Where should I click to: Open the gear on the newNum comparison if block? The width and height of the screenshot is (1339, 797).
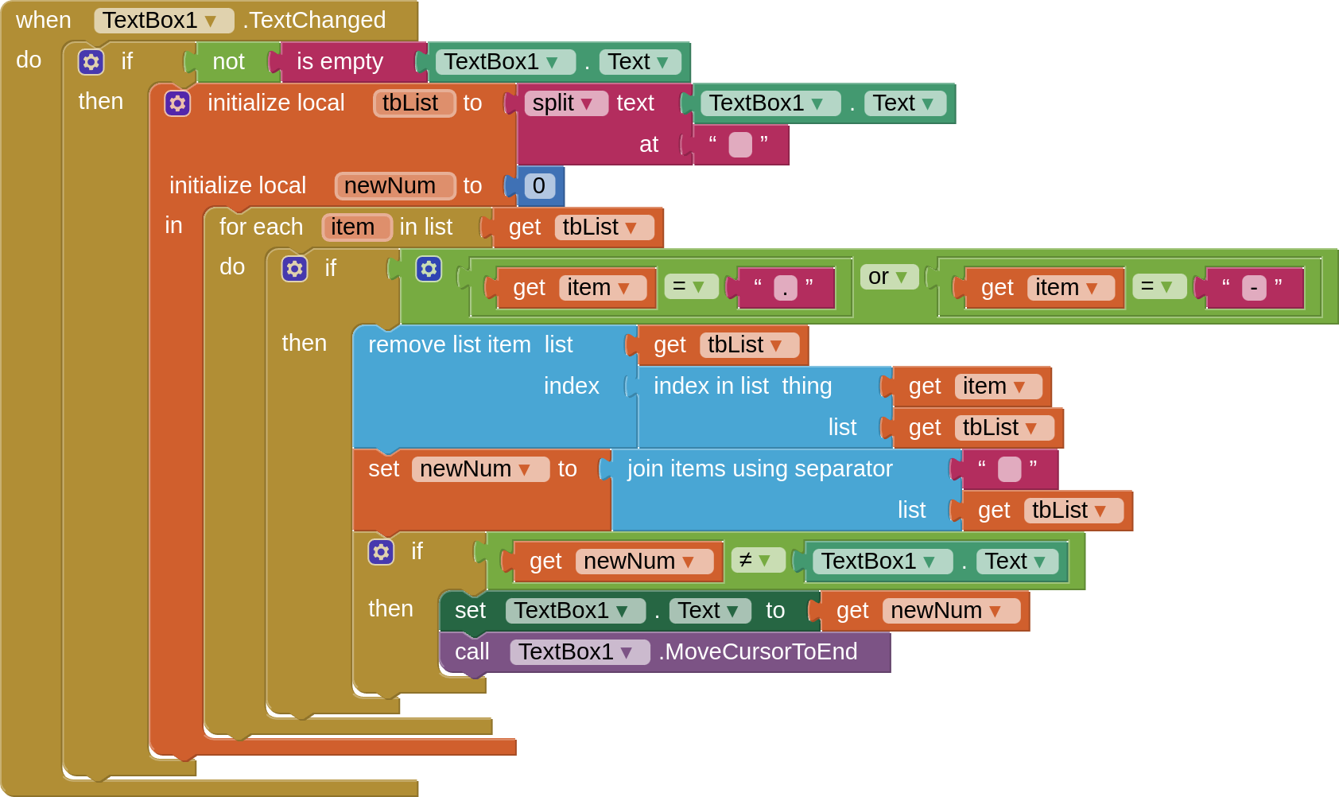381,551
